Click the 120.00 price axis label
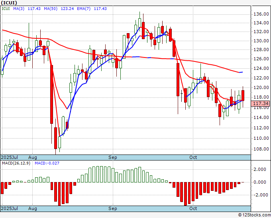 261,87
